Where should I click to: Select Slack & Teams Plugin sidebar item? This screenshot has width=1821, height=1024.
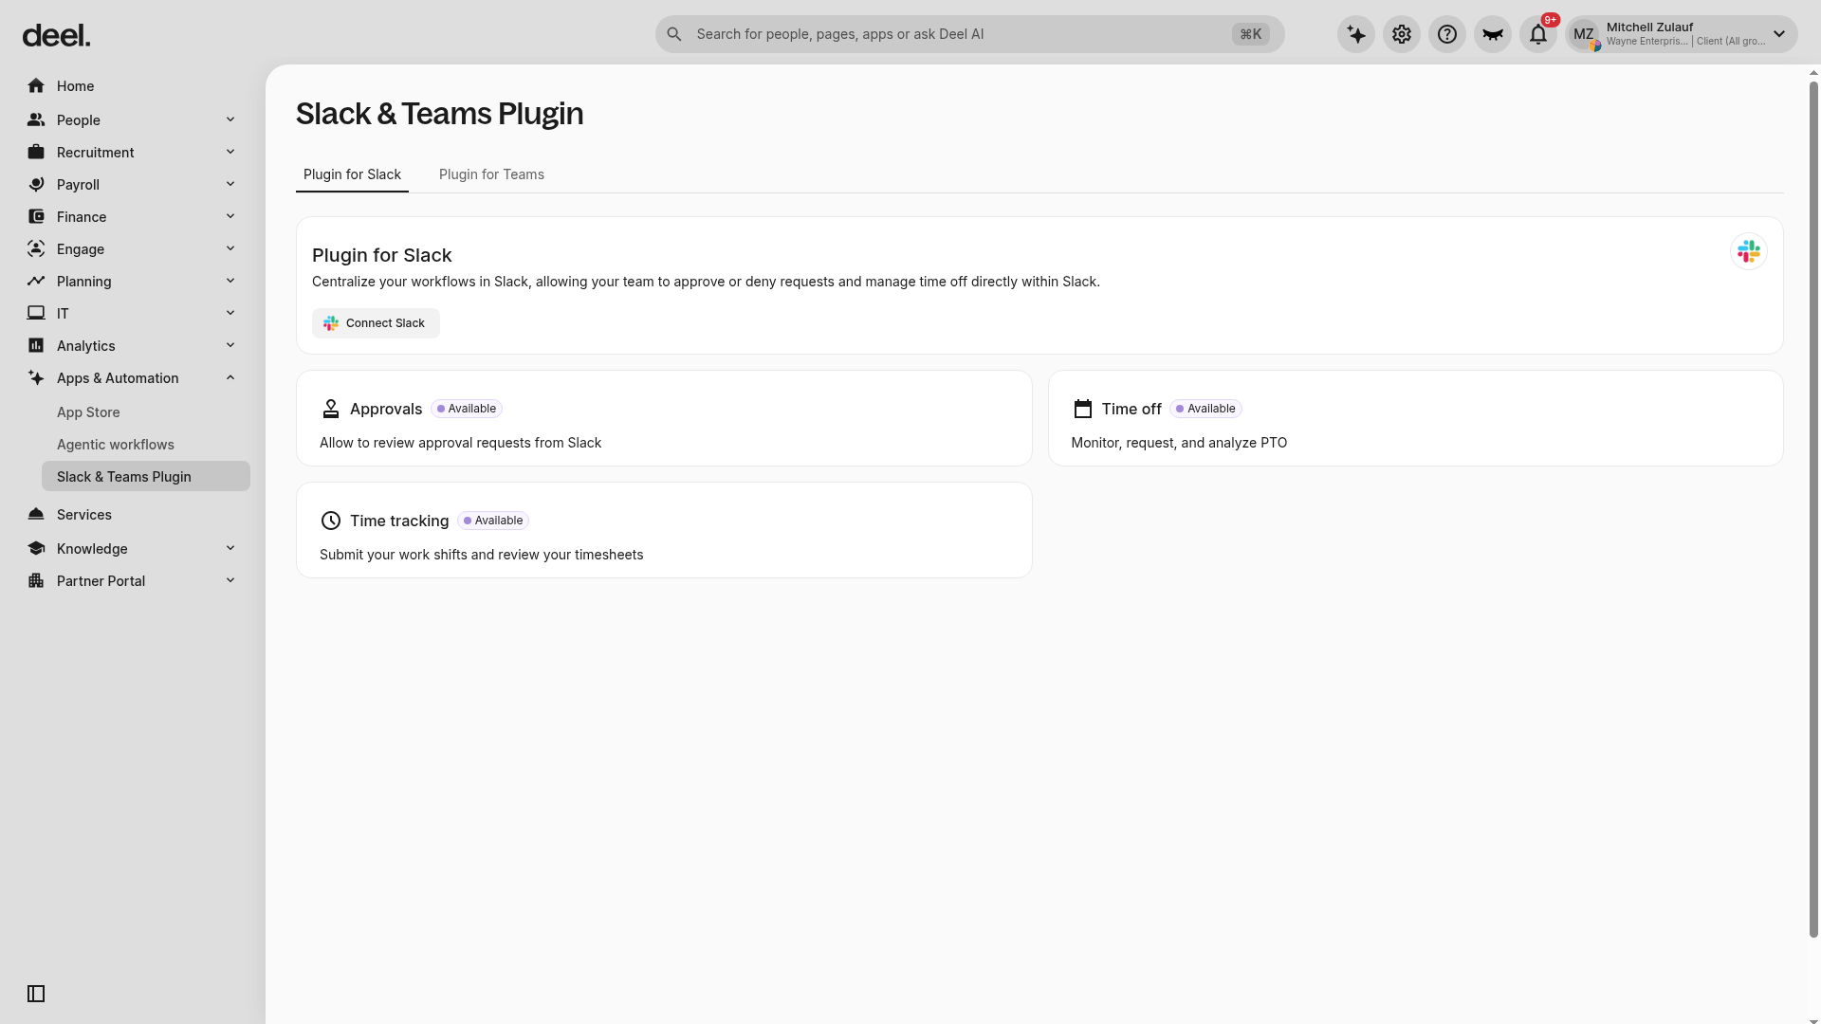click(146, 476)
